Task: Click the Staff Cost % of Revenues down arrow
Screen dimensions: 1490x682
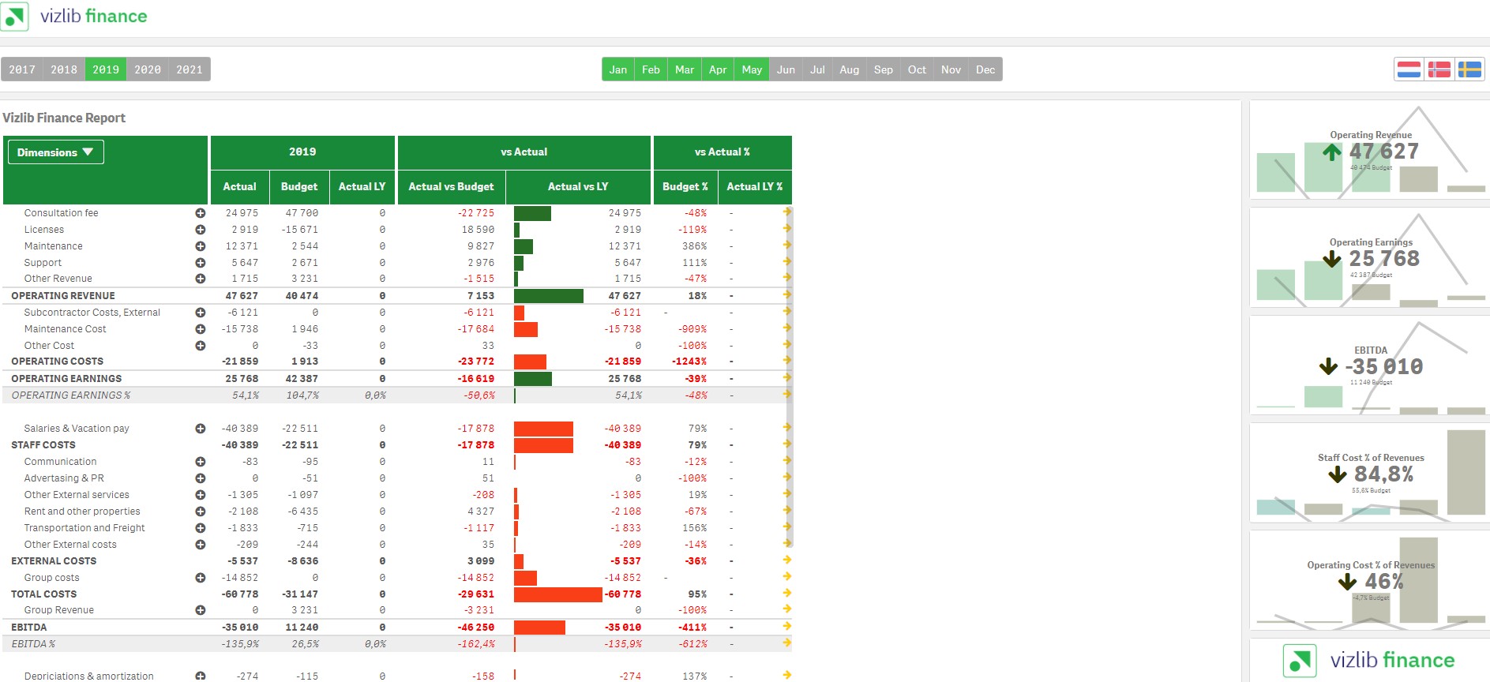Action: click(1337, 474)
